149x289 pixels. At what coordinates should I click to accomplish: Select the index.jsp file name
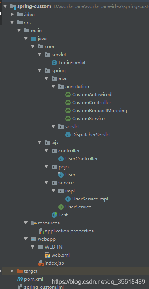pos(54,263)
